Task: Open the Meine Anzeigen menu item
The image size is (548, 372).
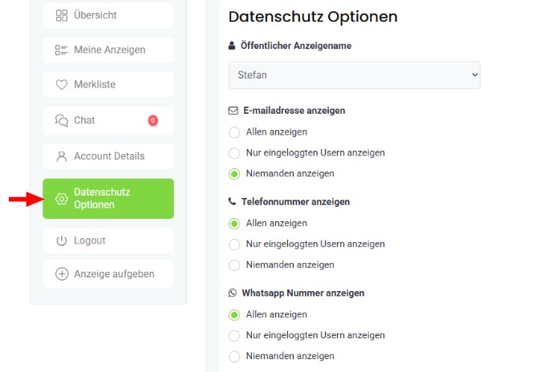Action: tap(108, 50)
